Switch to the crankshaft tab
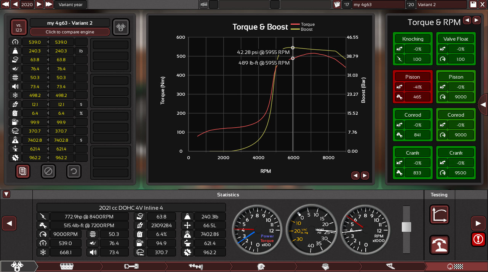 tap(197, 267)
